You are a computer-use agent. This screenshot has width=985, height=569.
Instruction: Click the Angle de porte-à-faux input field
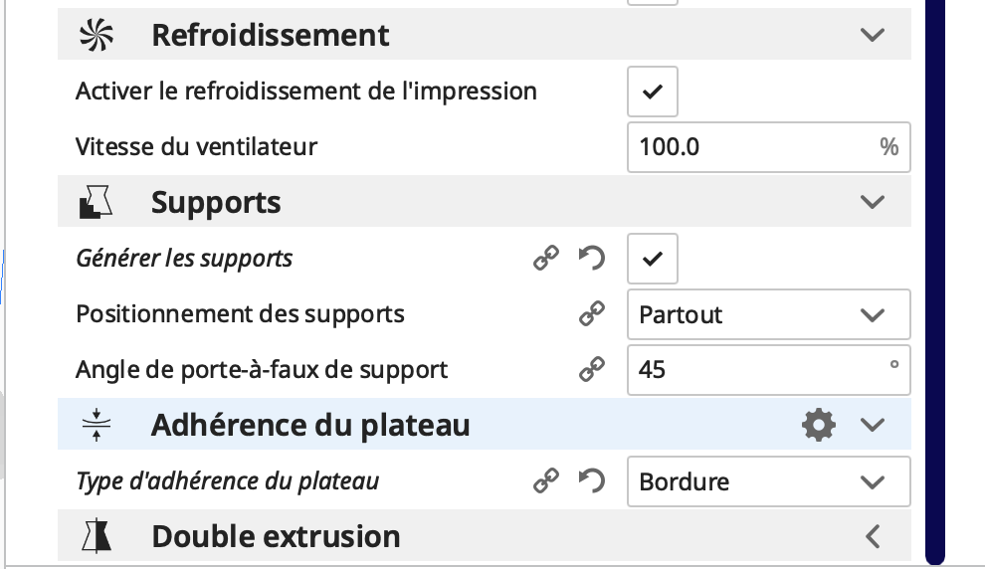[x=756, y=370]
